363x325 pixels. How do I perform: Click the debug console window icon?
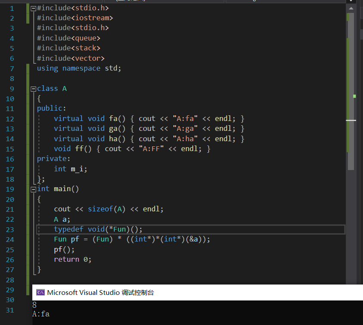click(41, 292)
